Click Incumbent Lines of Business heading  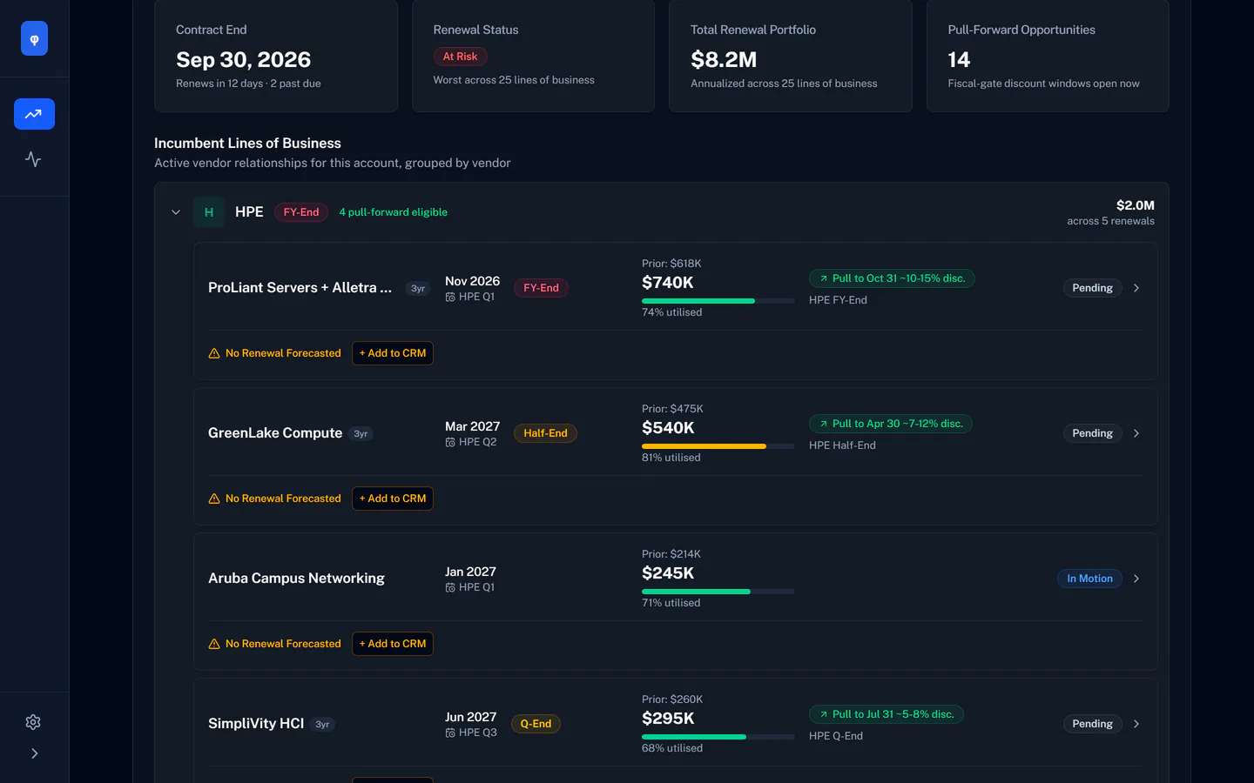pos(247,144)
